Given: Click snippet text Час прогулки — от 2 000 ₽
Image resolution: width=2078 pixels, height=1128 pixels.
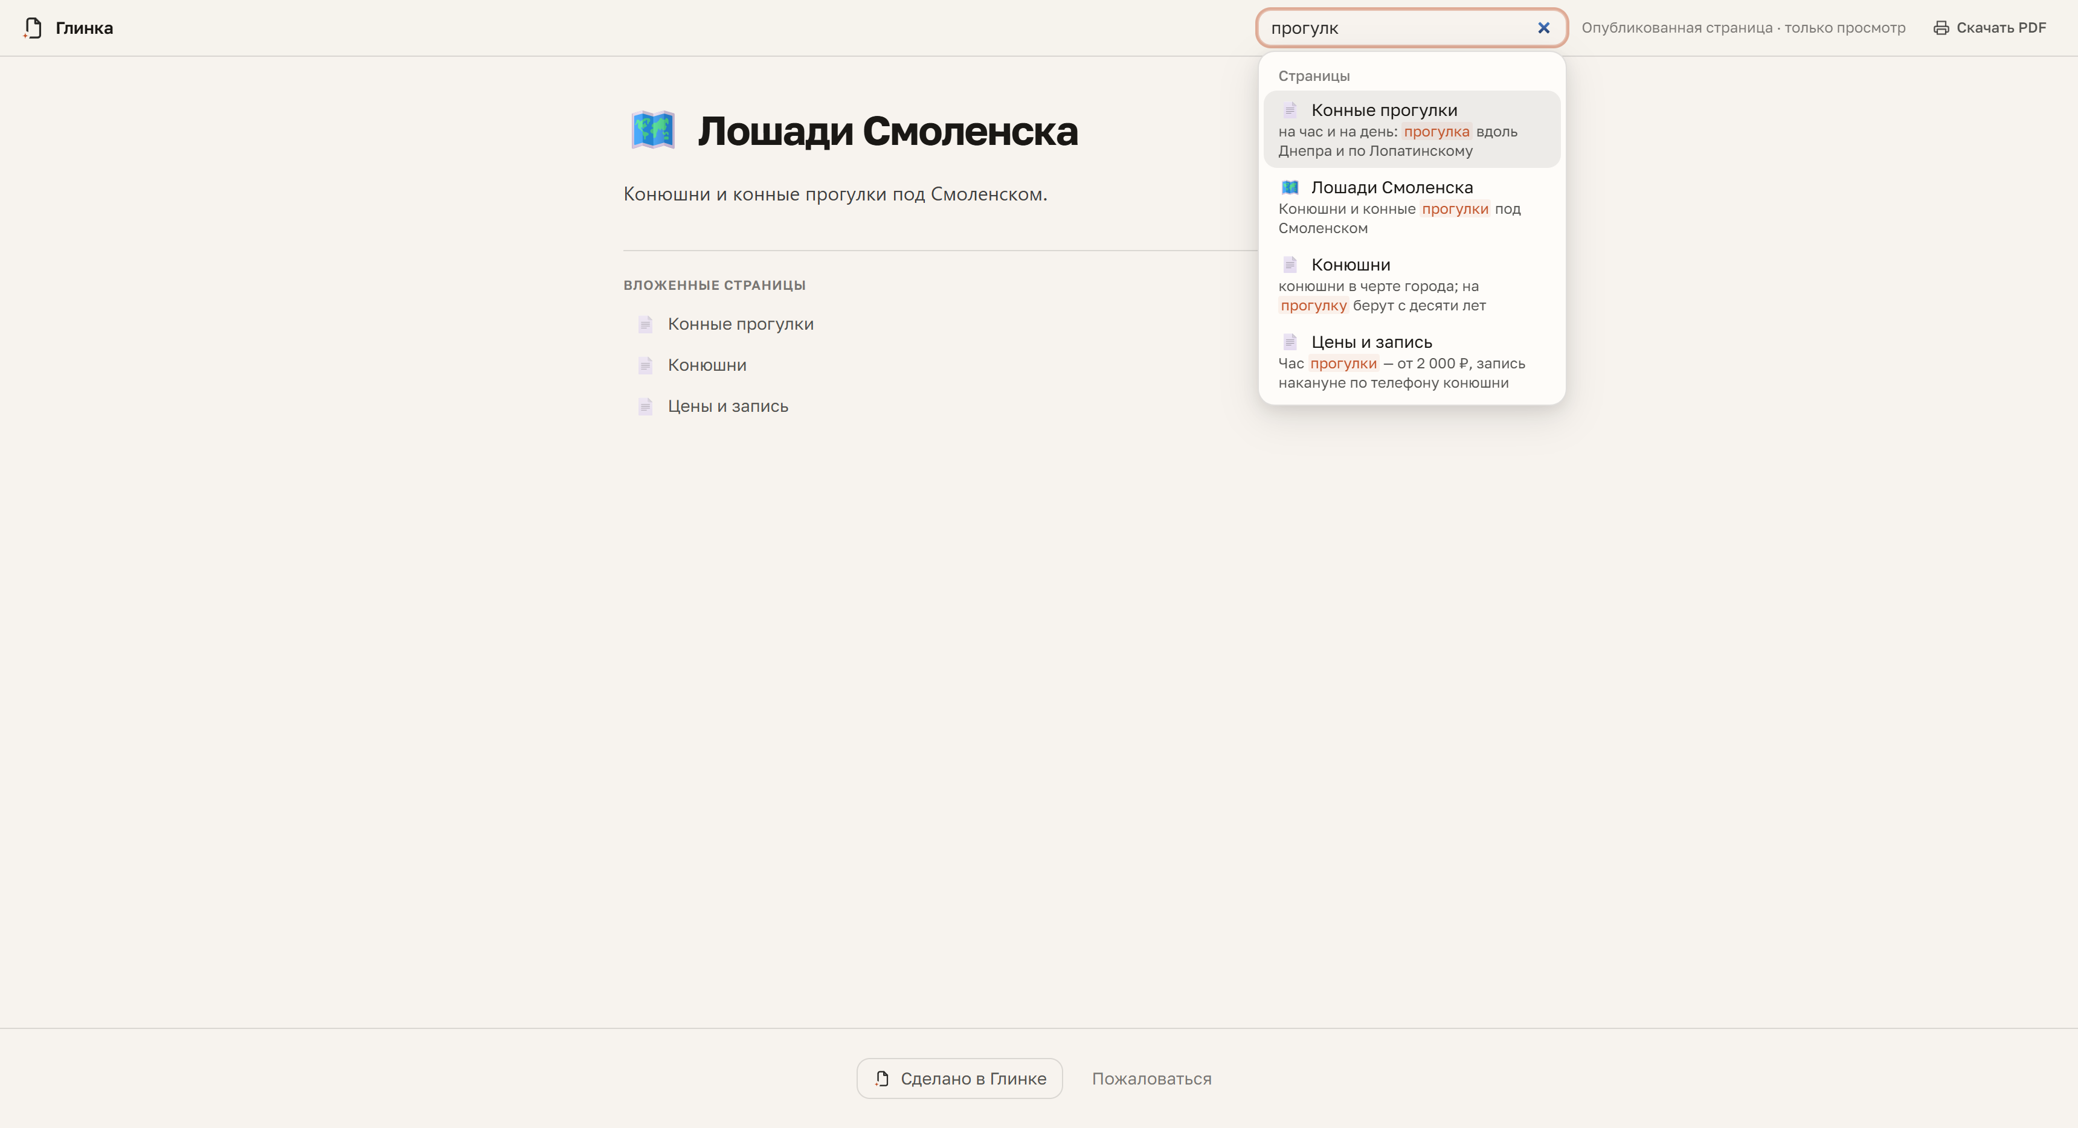Looking at the screenshot, I should (1374, 364).
